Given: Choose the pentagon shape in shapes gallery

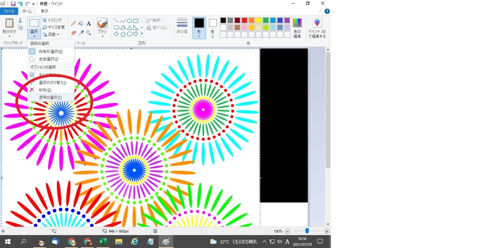Looking at the screenshot, I should tap(123, 34).
